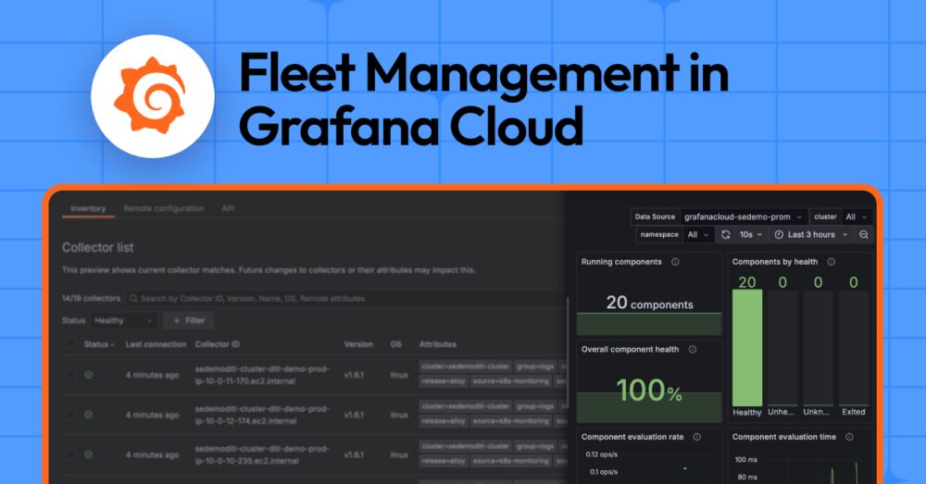Click the Exited bar column in Components by health
The width and height of the screenshot is (926, 484).
[854, 348]
